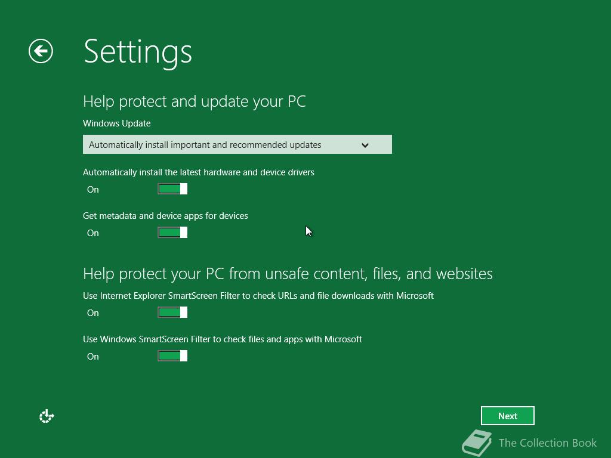Click 'Automatically install the latest hardware' label
611x458 pixels.
tap(199, 172)
